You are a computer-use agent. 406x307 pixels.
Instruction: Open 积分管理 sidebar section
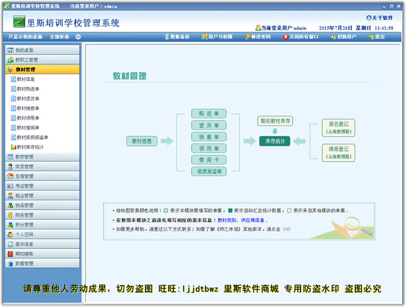coord(42,225)
